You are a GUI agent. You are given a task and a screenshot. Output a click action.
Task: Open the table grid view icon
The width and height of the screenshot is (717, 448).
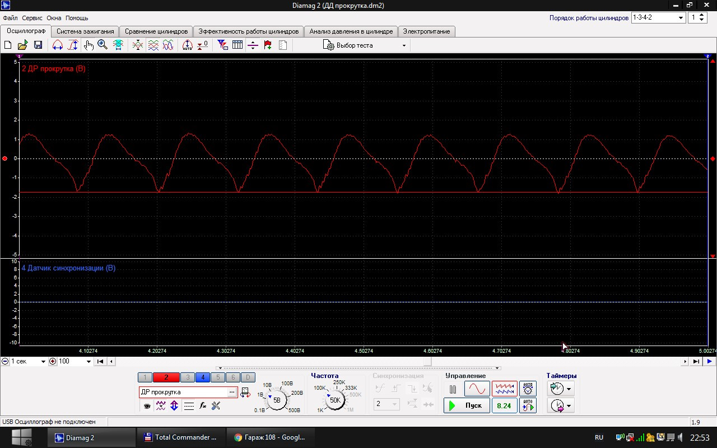pyautogui.click(x=238, y=45)
